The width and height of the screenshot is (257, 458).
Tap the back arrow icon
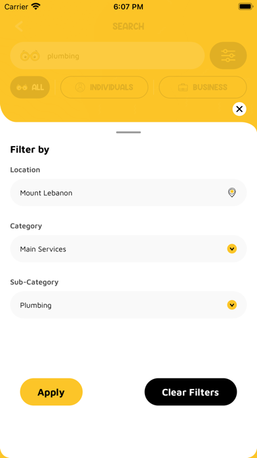18,26
